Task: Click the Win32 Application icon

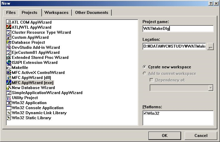Action: (9, 103)
